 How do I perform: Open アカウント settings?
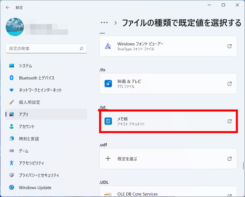pos(46,126)
